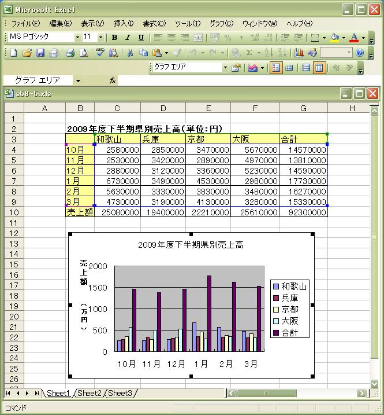This screenshot has width=384, height=415.
Task: Click the fx insert function icon
Action: tap(113, 80)
